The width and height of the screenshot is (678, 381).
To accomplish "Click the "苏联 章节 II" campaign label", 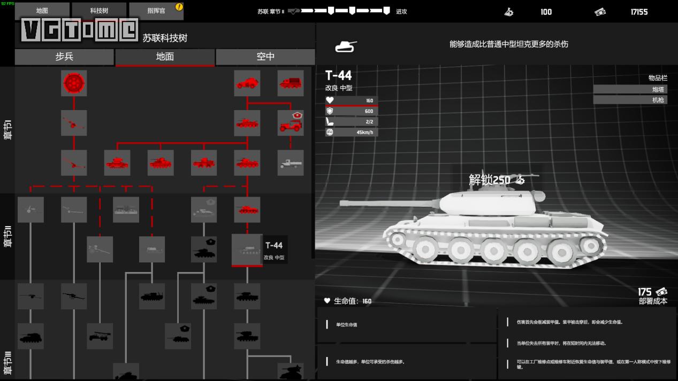I will click(x=271, y=12).
